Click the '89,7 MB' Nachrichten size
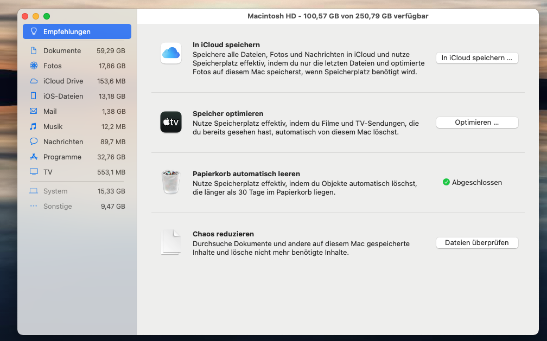This screenshot has width=547, height=341. point(113,141)
